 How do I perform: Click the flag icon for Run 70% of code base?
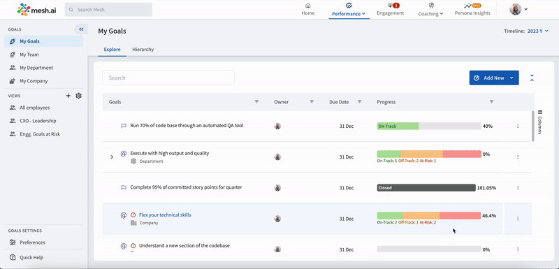pos(124,126)
